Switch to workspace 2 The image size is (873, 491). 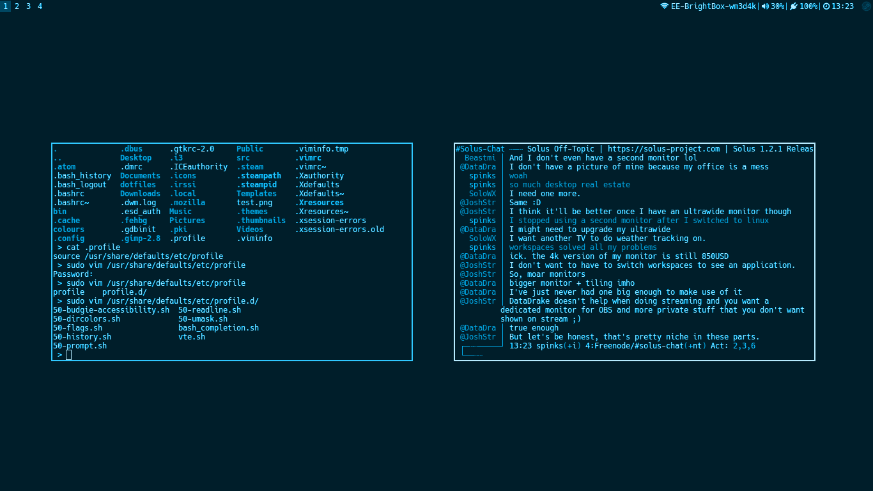coord(17,6)
